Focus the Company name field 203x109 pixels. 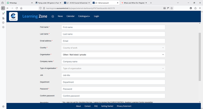click(113, 62)
